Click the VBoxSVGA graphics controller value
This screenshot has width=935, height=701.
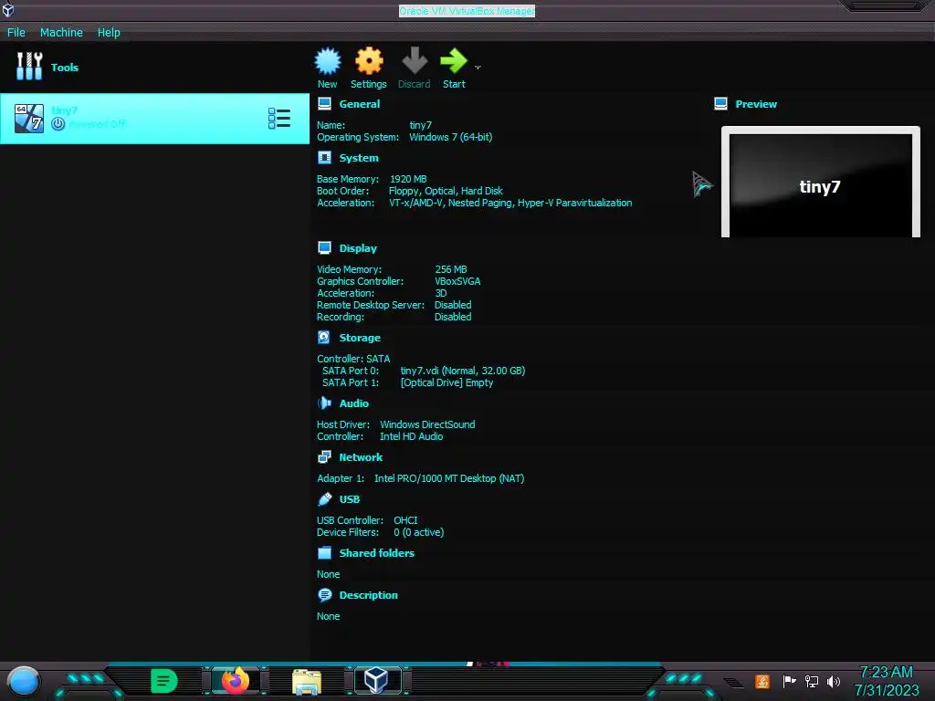pos(457,281)
